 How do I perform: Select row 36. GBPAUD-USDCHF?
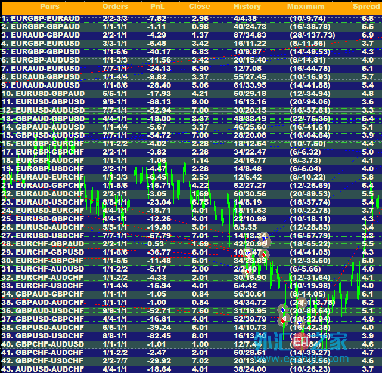pyautogui.click(x=192, y=311)
